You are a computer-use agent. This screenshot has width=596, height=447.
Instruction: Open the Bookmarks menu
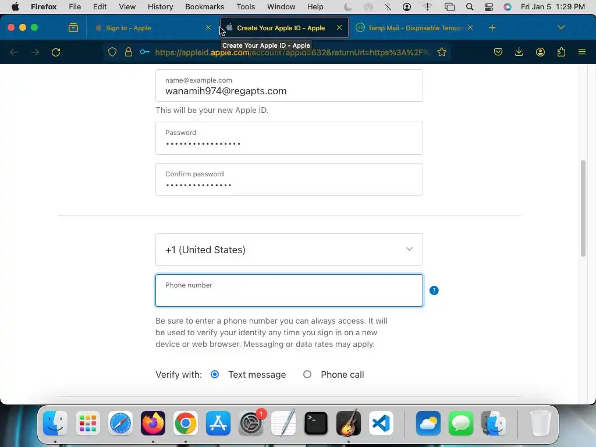click(x=204, y=7)
